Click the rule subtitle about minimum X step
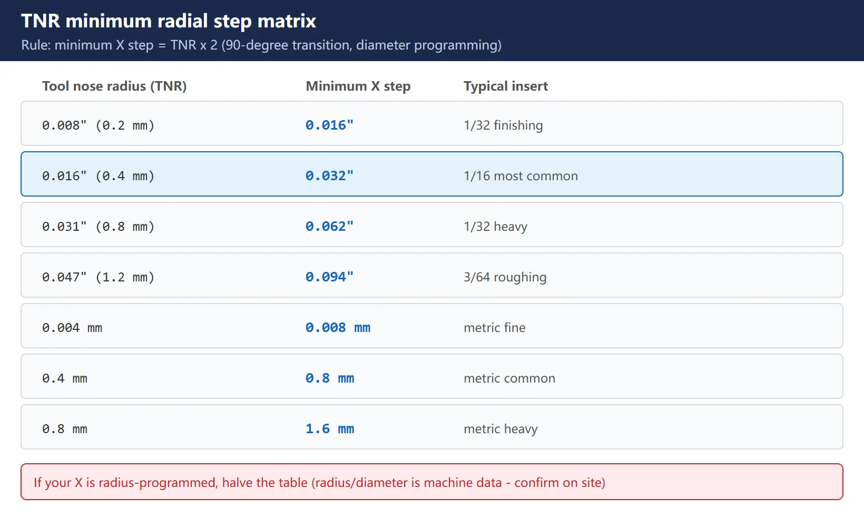 click(x=261, y=45)
